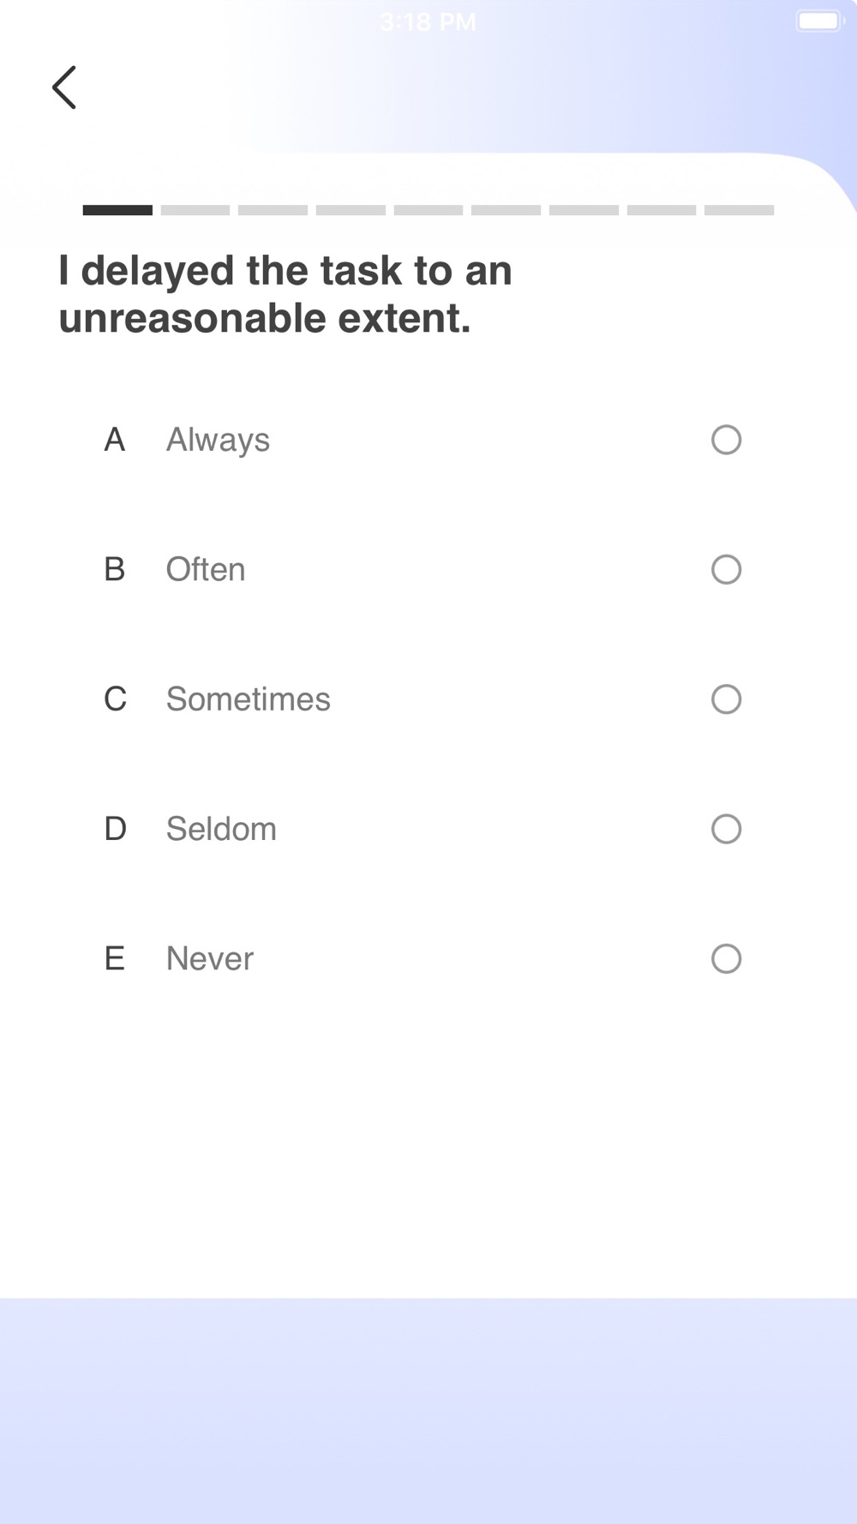Select the radio button for Always
This screenshot has height=1524, width=857.
[x=726, y=440]
